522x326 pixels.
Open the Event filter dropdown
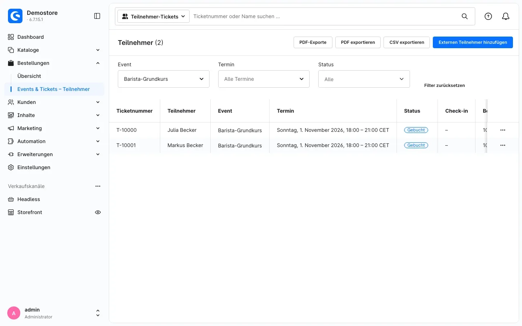coord(163,79)
